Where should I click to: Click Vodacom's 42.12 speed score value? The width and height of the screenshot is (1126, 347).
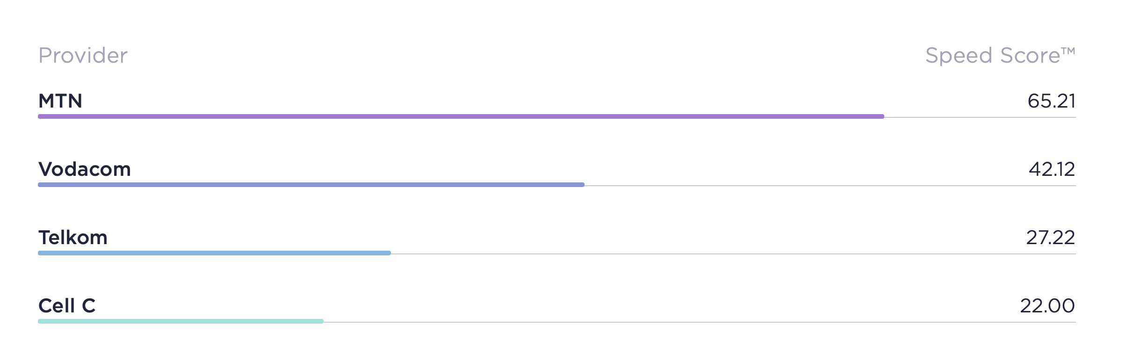(1052, 169)
